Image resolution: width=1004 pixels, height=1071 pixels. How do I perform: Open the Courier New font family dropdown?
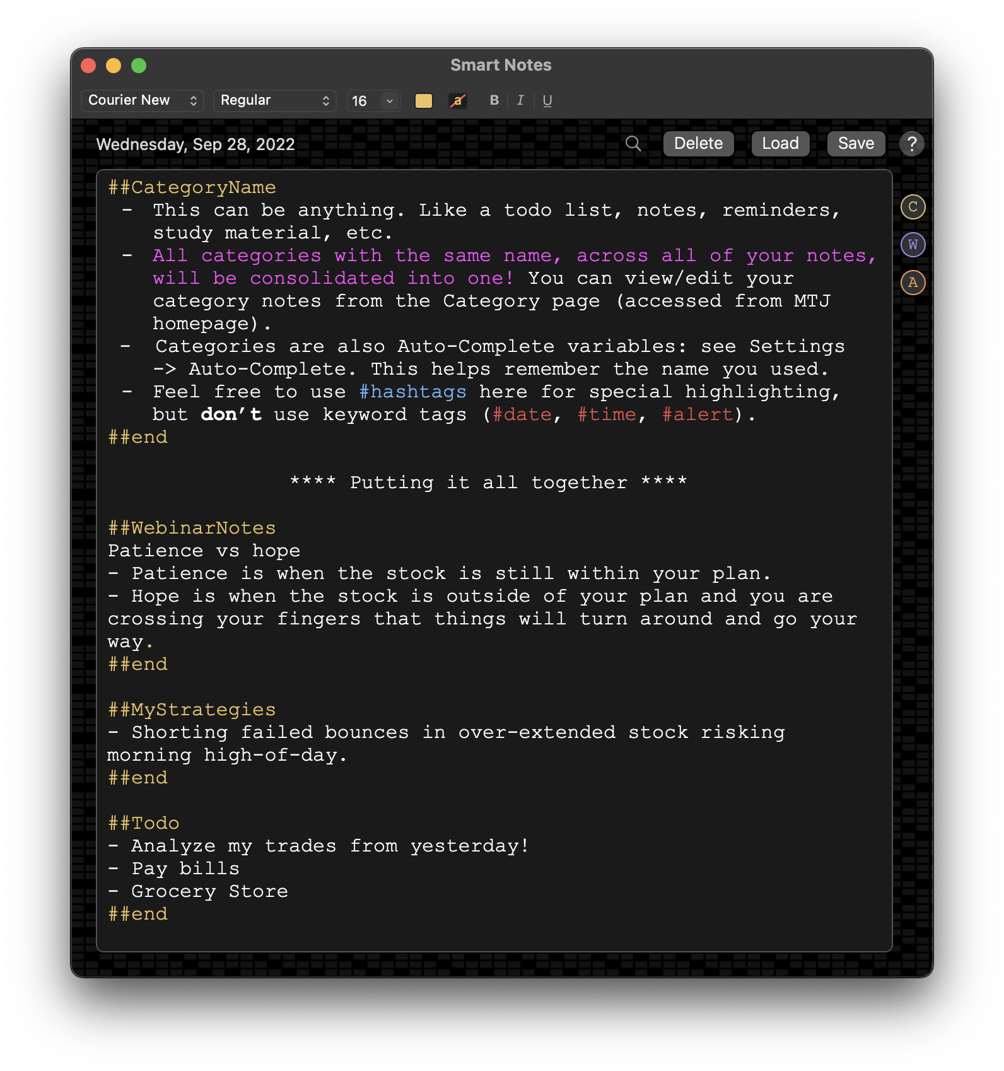142,101
